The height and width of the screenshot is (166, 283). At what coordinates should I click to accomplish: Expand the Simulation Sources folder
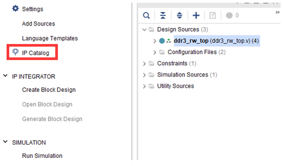click(145, 75)
